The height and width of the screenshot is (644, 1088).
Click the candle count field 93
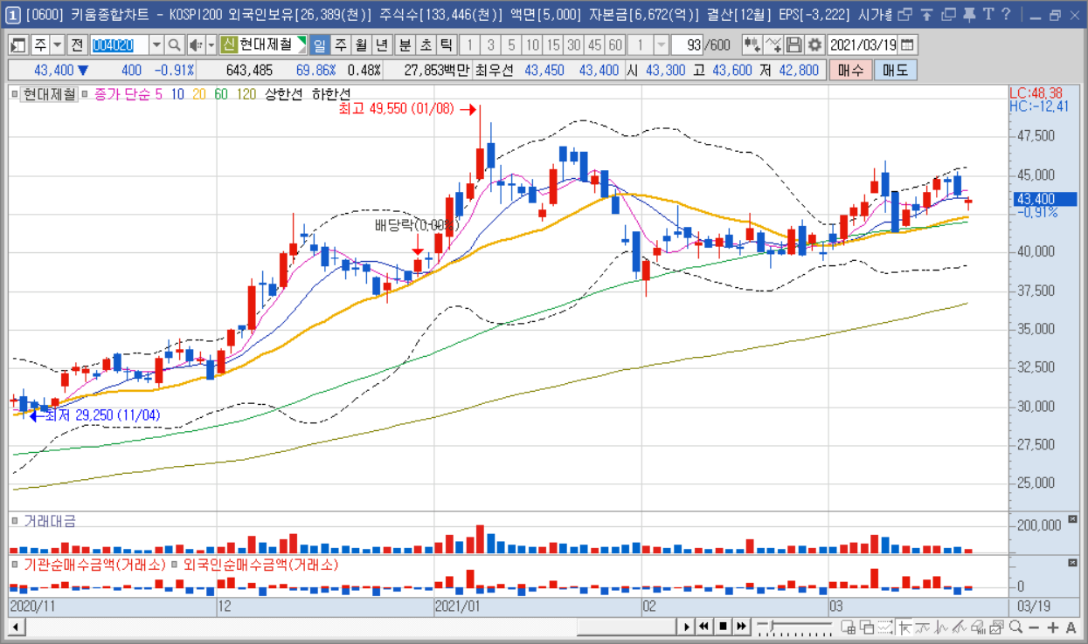click(688, 45)
